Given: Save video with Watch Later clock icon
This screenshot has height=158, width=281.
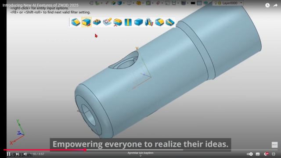Looking at the screenshot, I should click(267, 5).
